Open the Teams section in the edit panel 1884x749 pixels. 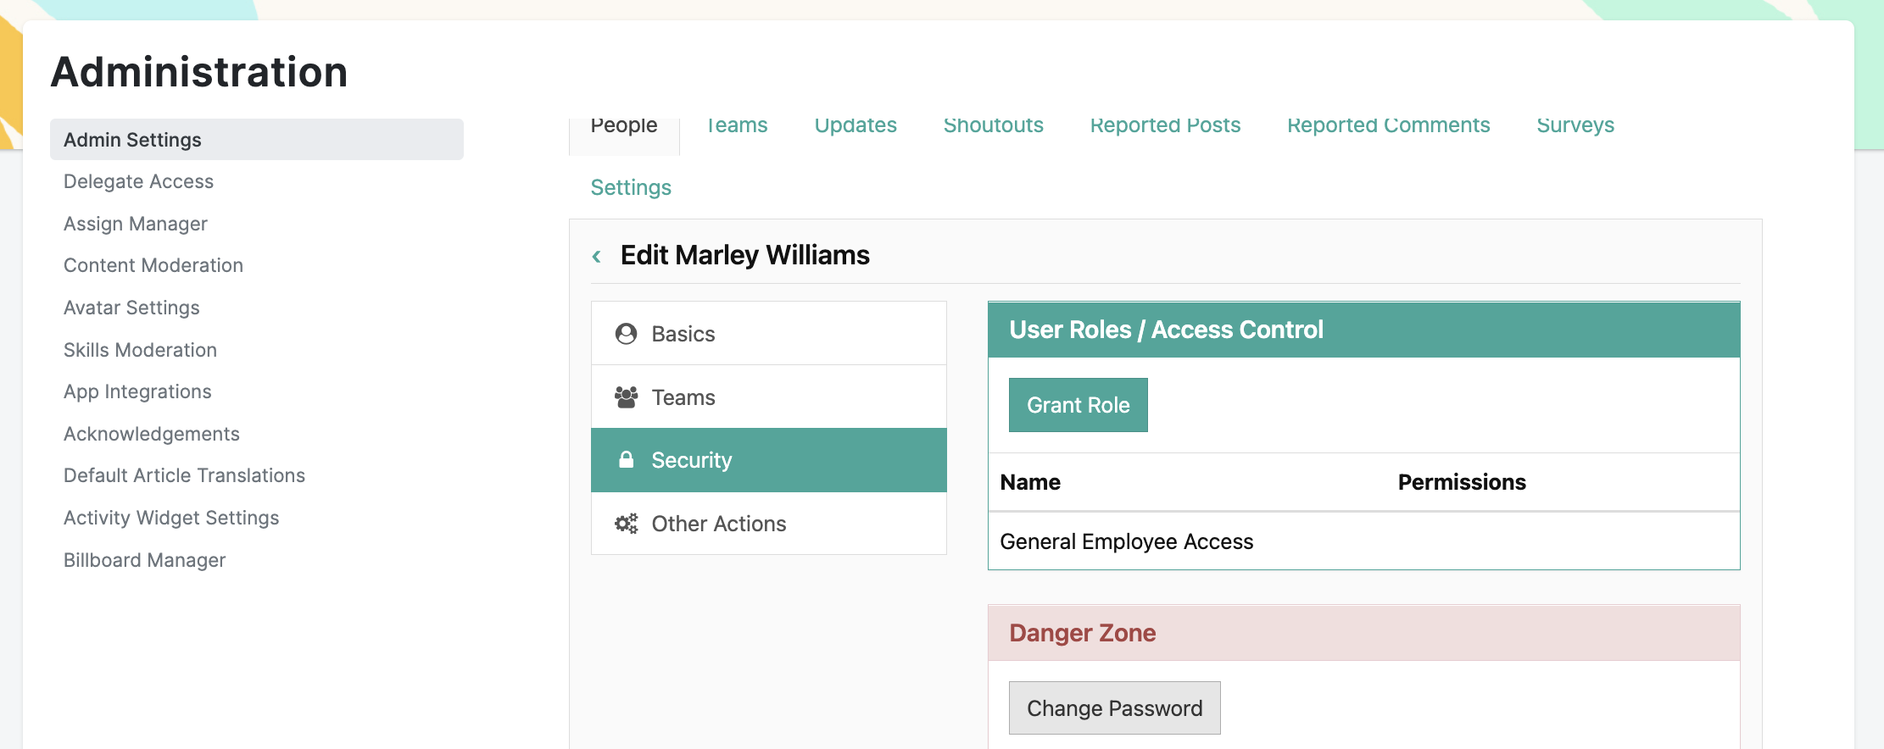click(769, 397)
